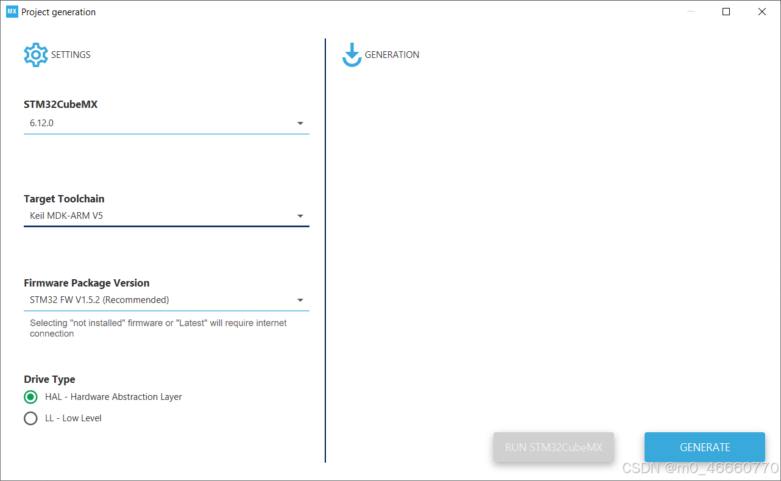Click the GENERATION heading text
781x481 pixels.
tap(392, 55)
